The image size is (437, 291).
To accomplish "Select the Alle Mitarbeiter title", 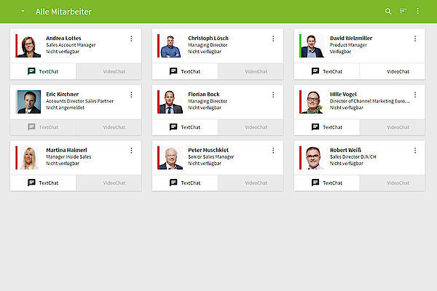I will [x=58, y=12].
